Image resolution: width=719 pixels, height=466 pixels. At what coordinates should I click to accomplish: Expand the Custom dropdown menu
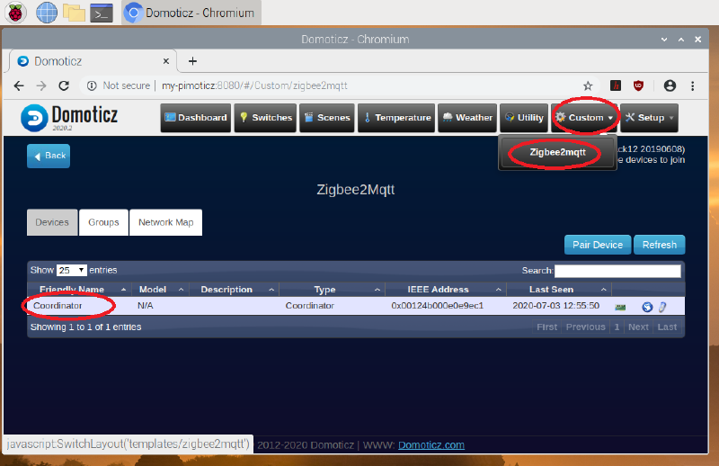click(583, 118)
